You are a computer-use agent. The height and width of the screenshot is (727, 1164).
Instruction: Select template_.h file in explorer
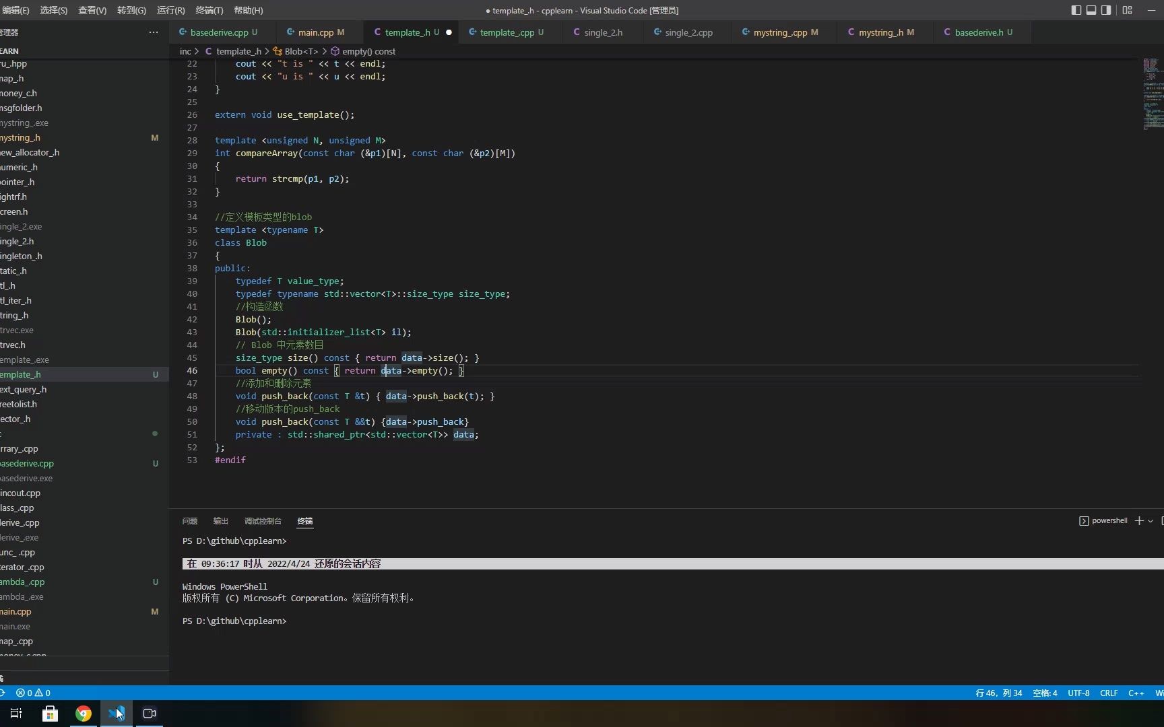(84, 374)
